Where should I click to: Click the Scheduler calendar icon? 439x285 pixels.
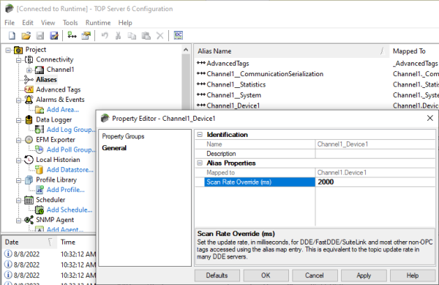pos(29,200)
